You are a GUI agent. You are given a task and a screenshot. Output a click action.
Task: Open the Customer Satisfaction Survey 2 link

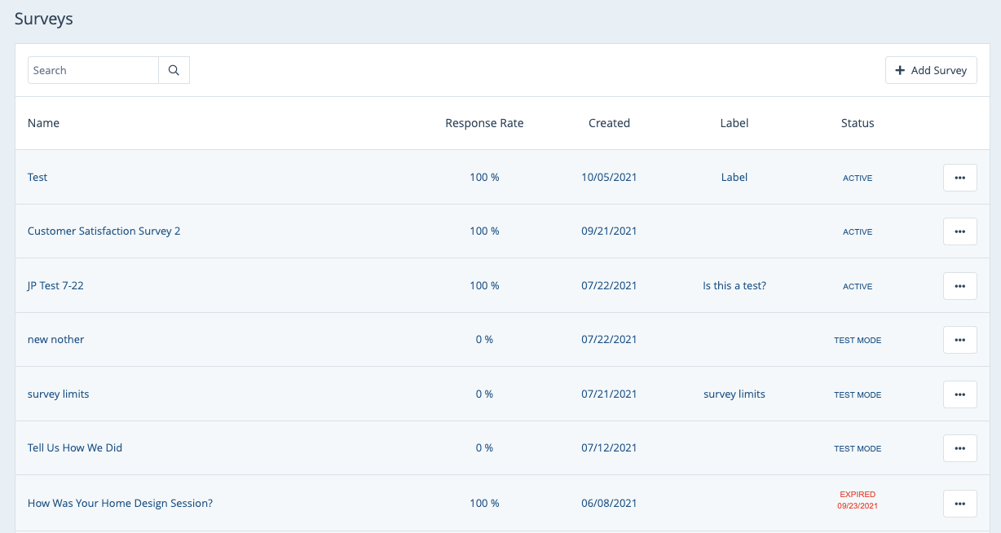coord(104,231)
